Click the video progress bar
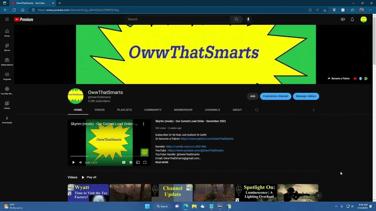The height and width of the screenshot is (211, 376). (x=109, y=156)
